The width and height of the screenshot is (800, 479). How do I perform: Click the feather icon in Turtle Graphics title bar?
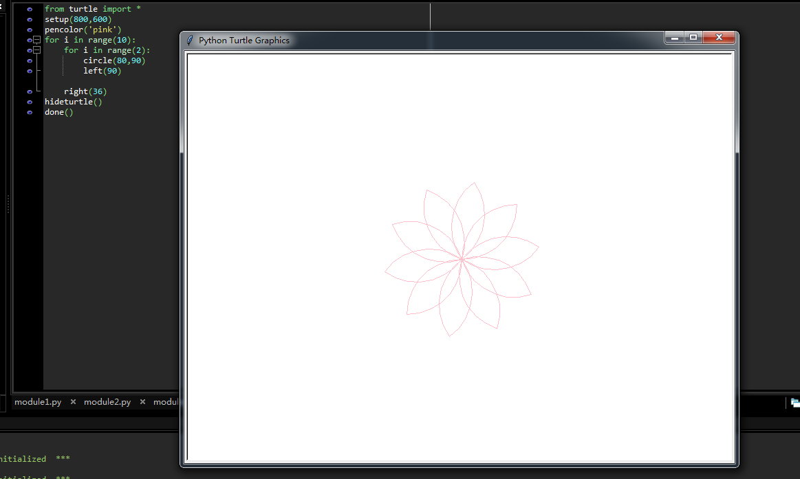click(190, 41)
